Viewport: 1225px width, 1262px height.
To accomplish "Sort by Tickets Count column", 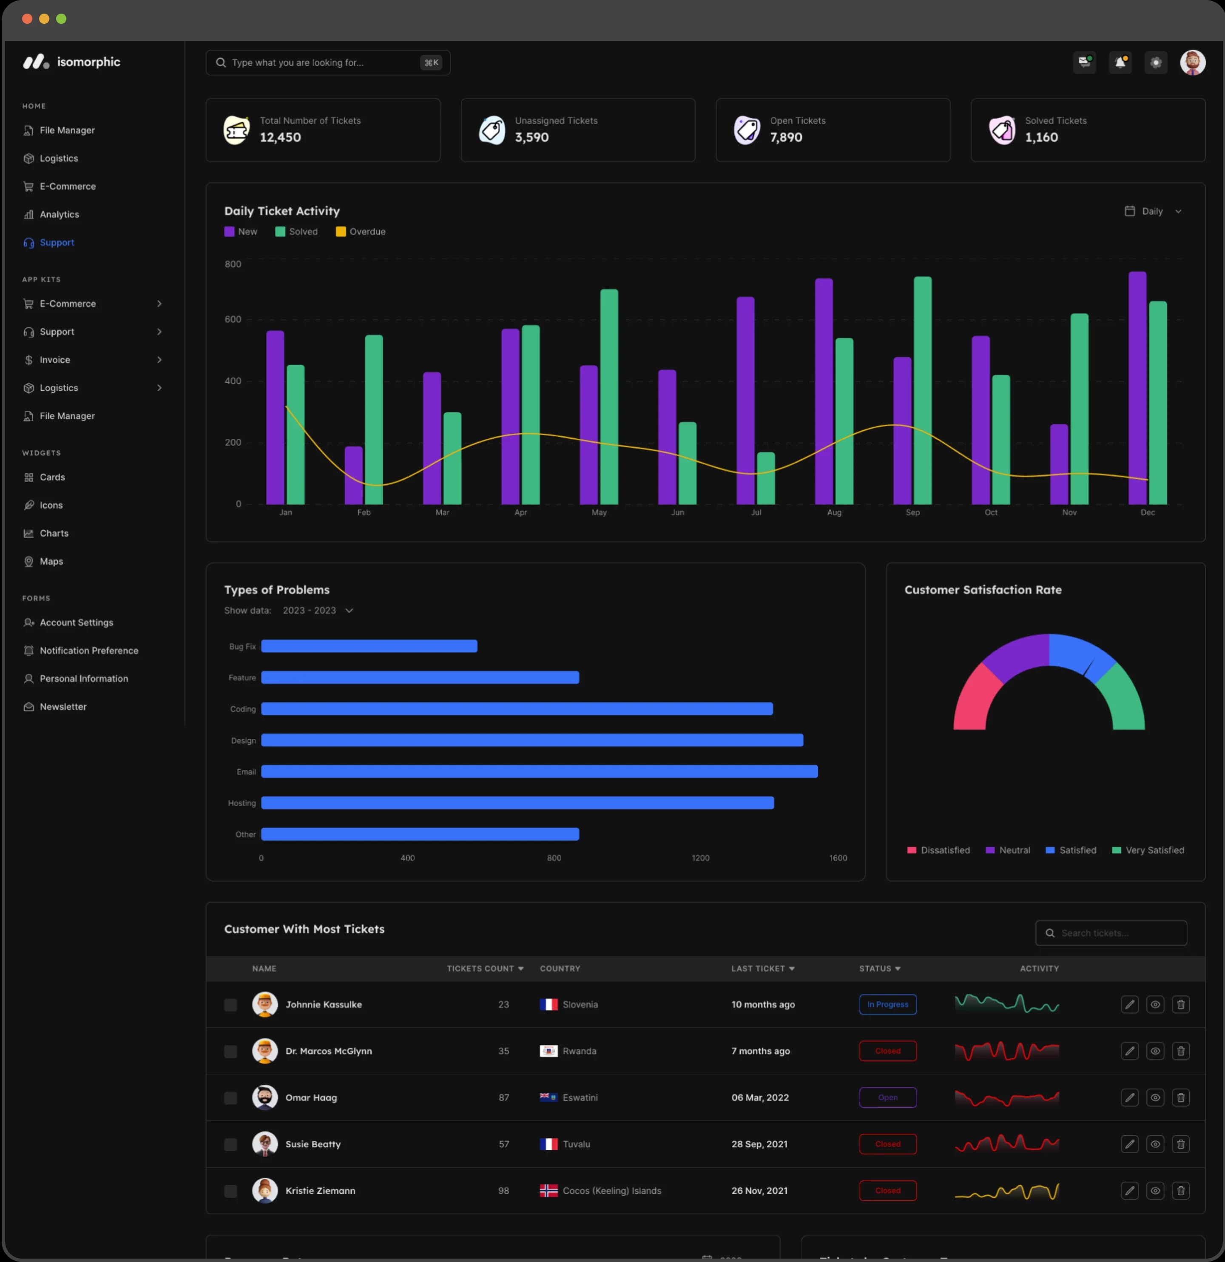I will click(485, 968).
